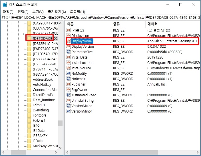201x156 pixels.
Task: Click the Registry Editor app icon in title bar
Action: coord(5,5)
